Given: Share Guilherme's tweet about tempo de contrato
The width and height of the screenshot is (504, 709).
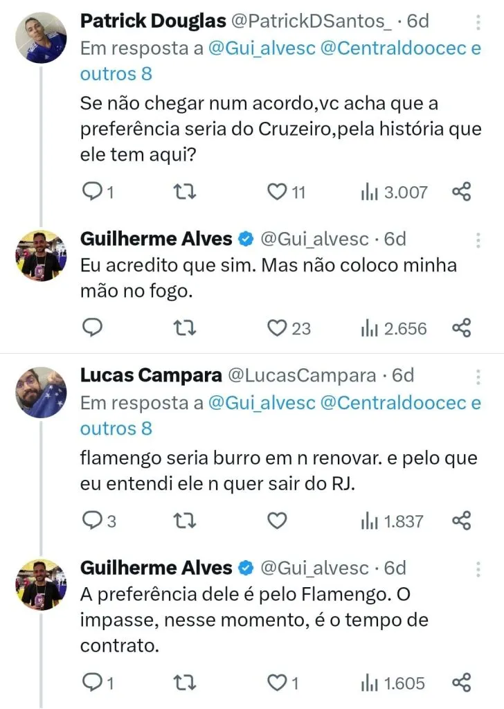Looking at the screenshot, I should coord(462,683).
